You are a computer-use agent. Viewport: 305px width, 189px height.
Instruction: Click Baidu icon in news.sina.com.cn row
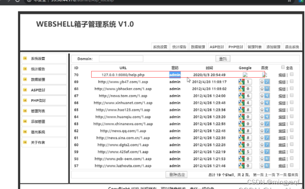pos(265,138)
